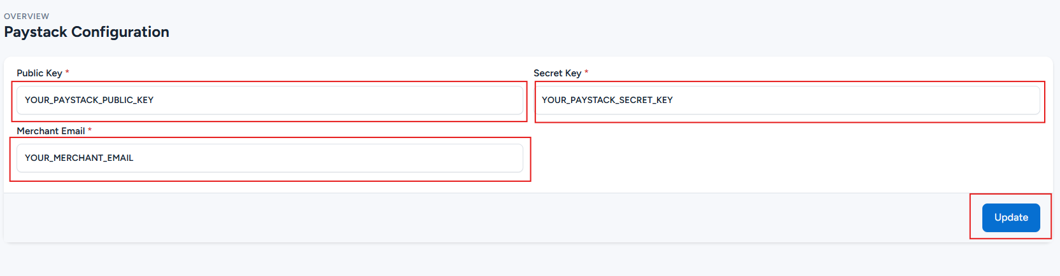This screenshot has height=276, width=1060.
Task: Click the word "Configuration" in the heading
Action: [120, 32]
